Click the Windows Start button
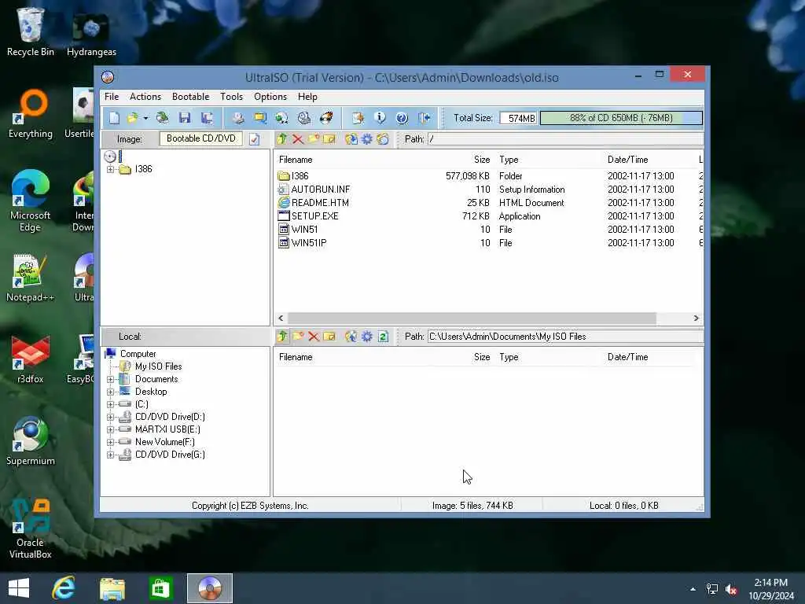This screenshot has height=604, width=805. pos(19,588)
